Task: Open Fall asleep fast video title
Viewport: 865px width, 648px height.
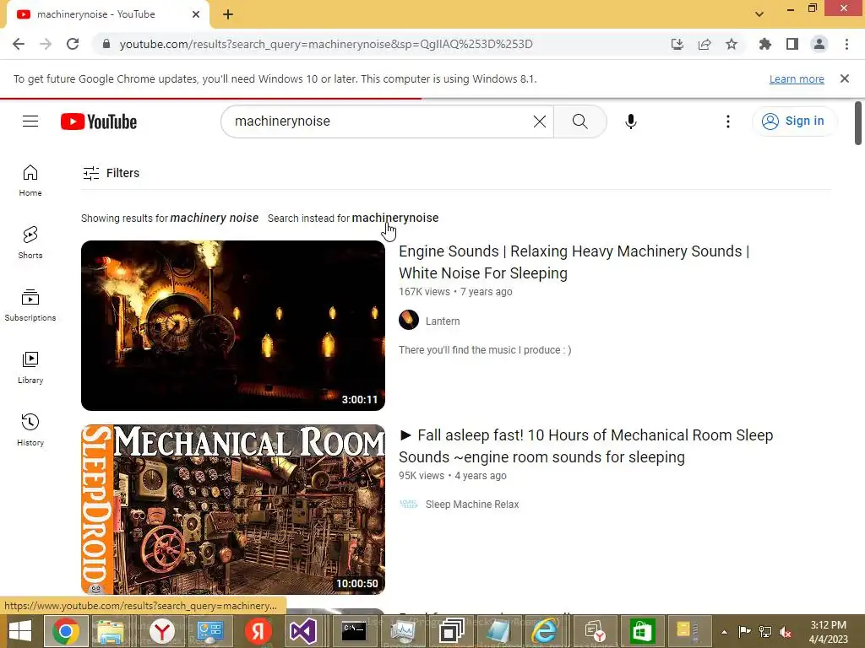Action: (586, 445)
